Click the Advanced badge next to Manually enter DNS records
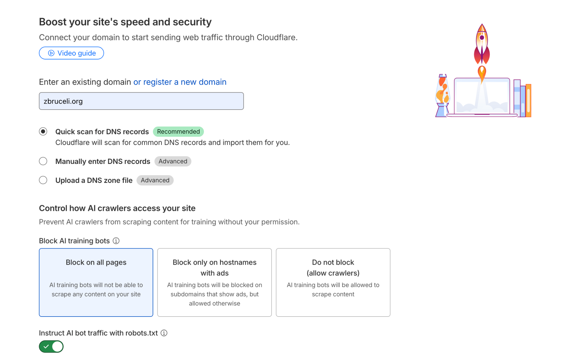The height and width of the screenshot is (359, 580). click(x=173, y=161)
